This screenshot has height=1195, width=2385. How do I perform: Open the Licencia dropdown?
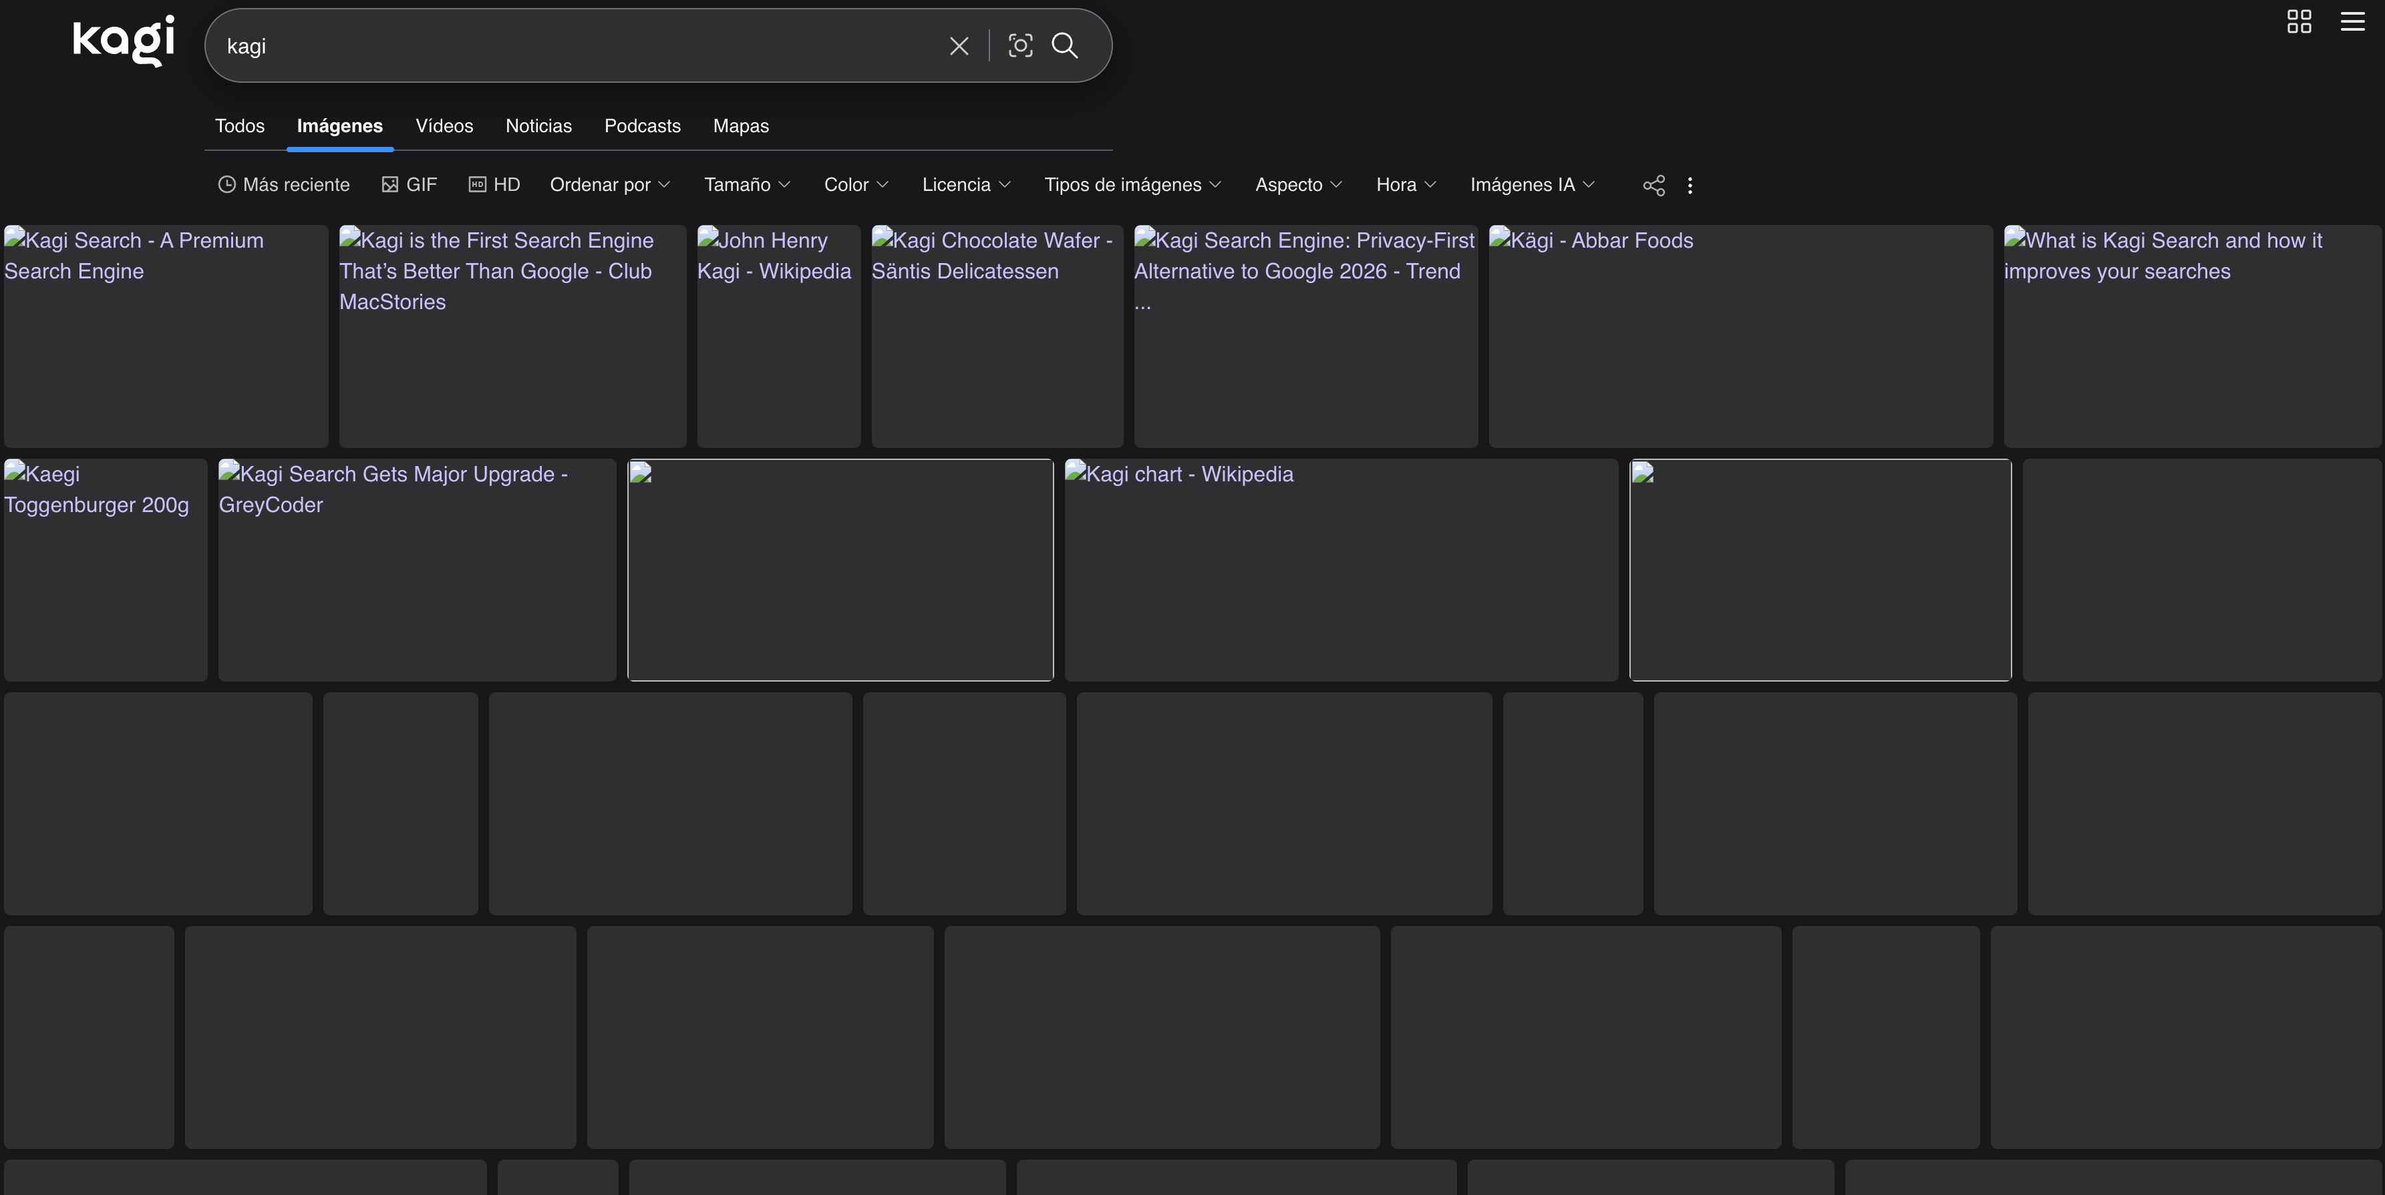(967, 185)
